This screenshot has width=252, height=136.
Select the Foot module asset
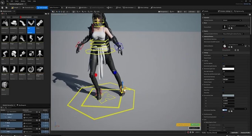pyautogui.click(x=22, y=42)
